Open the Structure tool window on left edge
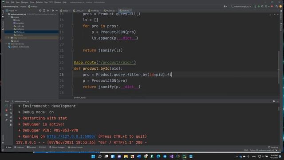This screenshot has width=284, height=160. tap(3, 25)
